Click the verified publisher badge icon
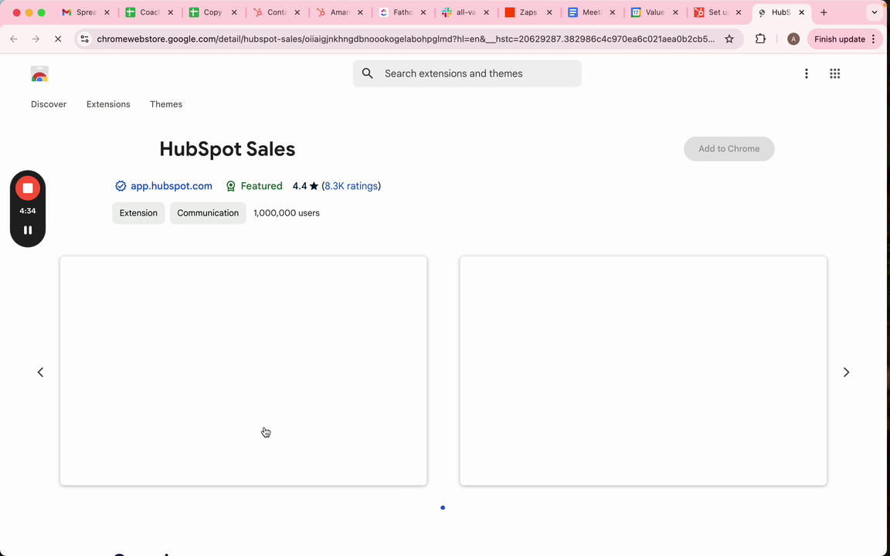This screenshot has width=890, height=556. click(121, 186)
